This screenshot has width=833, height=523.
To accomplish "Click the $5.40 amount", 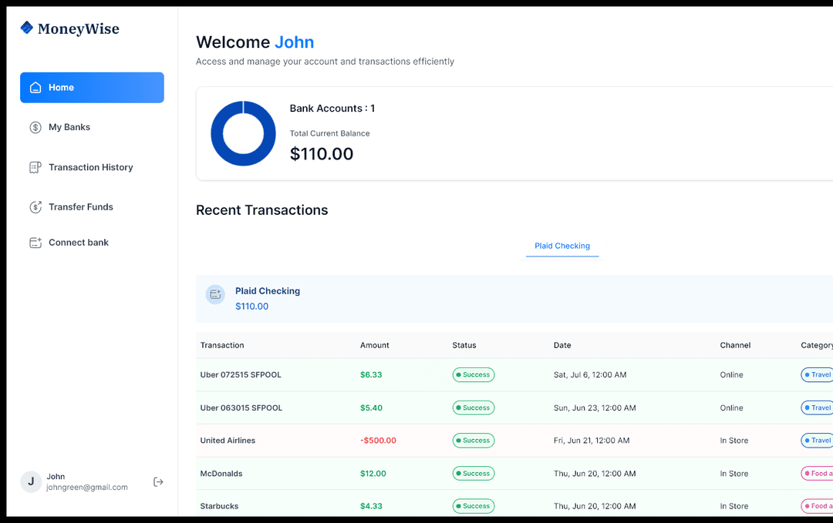I will tap(371, 408).
